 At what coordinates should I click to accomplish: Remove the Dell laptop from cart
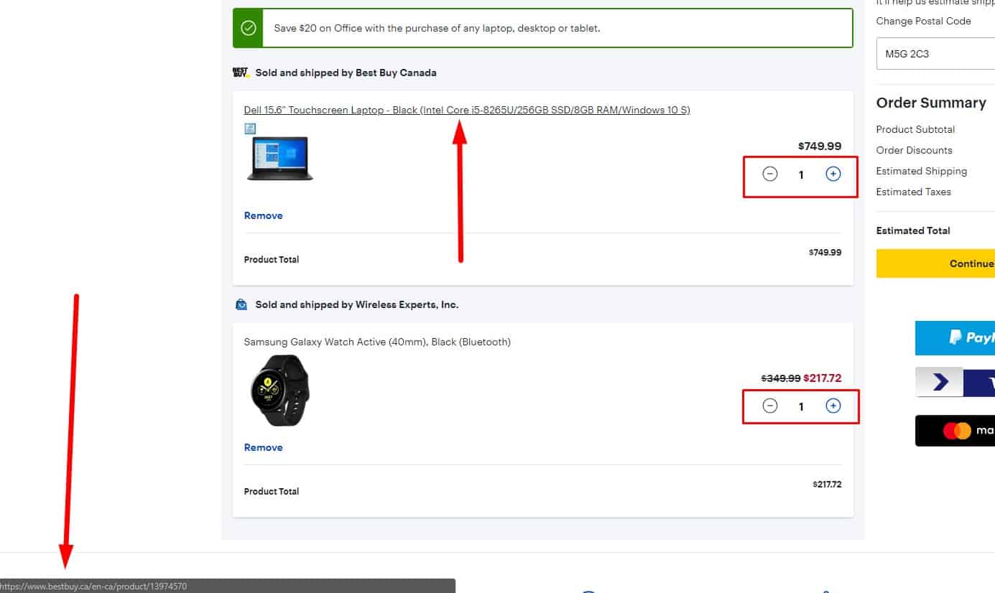click(x=263, y=215)
